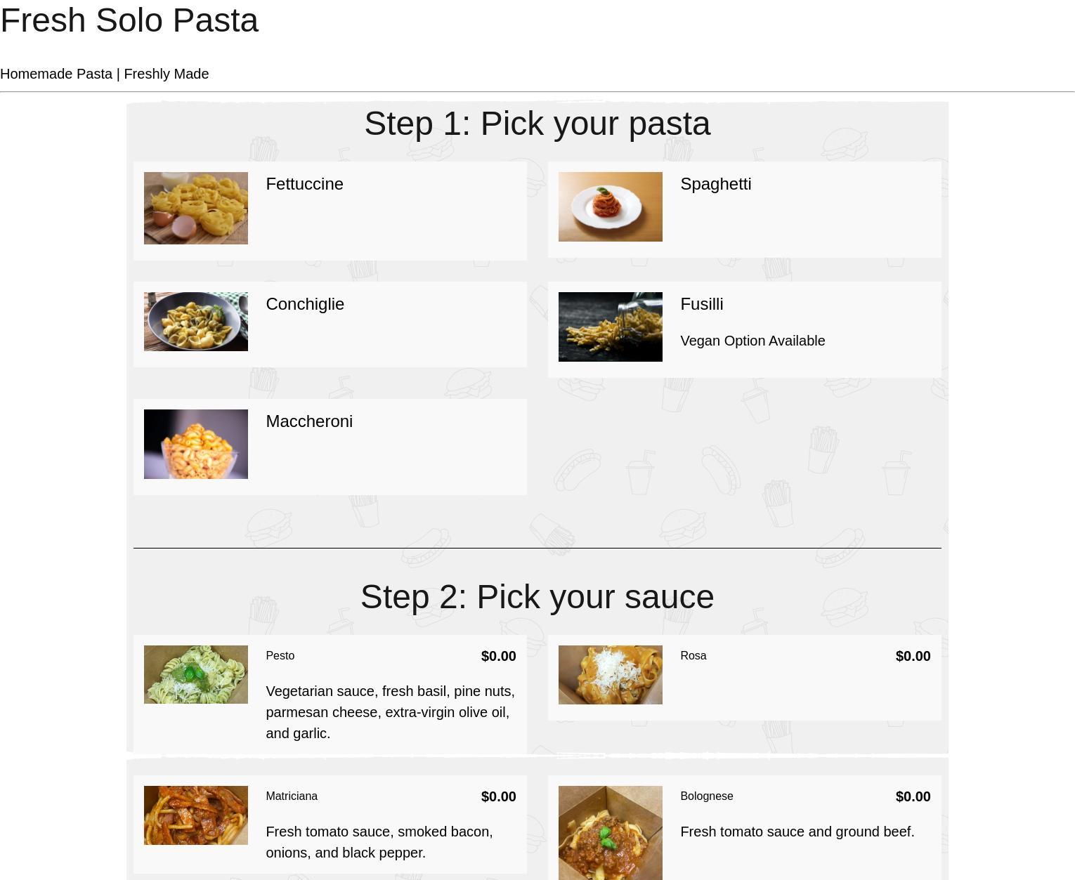Pick Fettuccine as your pasta
Image resolution: width=1075 pixels, height=880 pixels.
[x=304, y=184]
